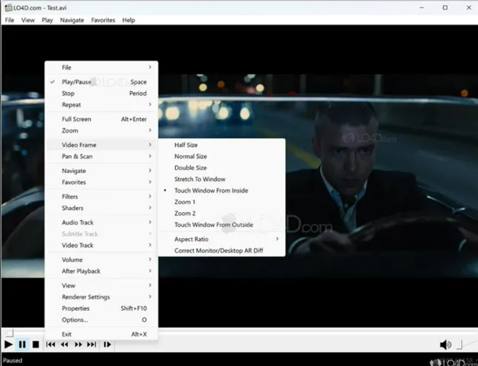478x366 pixels.
Task: Choose Stretch To Window frame mode
Action: 200,179
